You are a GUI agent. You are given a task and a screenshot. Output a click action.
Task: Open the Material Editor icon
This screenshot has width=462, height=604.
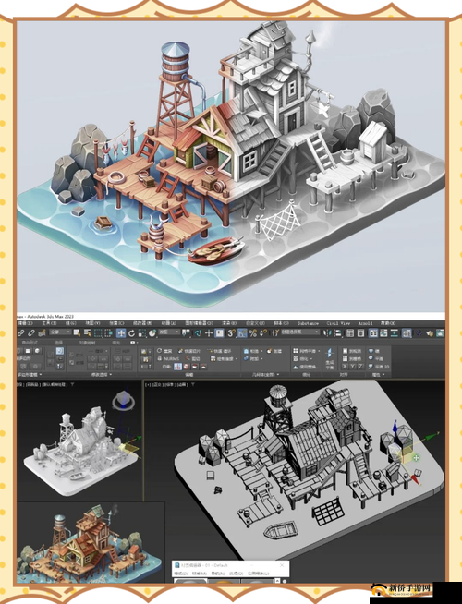click(406, 332)
